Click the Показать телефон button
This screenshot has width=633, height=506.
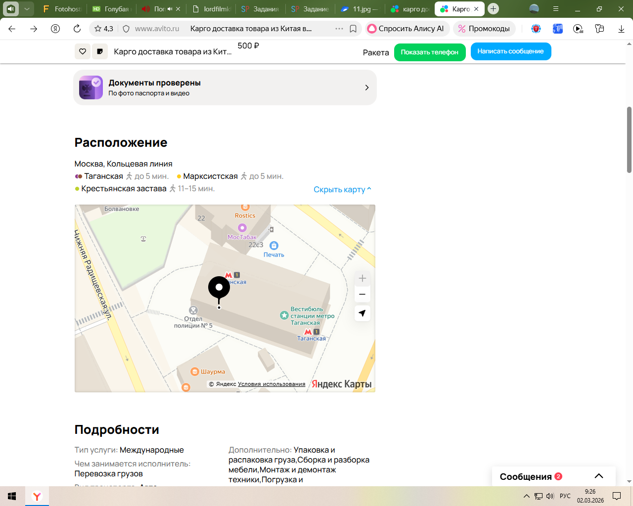point(429,52)
